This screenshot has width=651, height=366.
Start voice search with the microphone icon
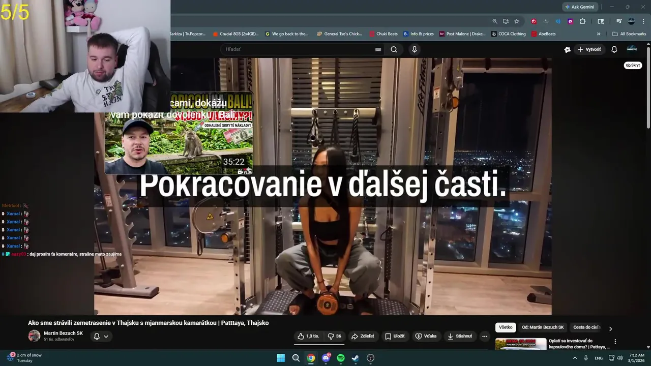pos(415,49)
